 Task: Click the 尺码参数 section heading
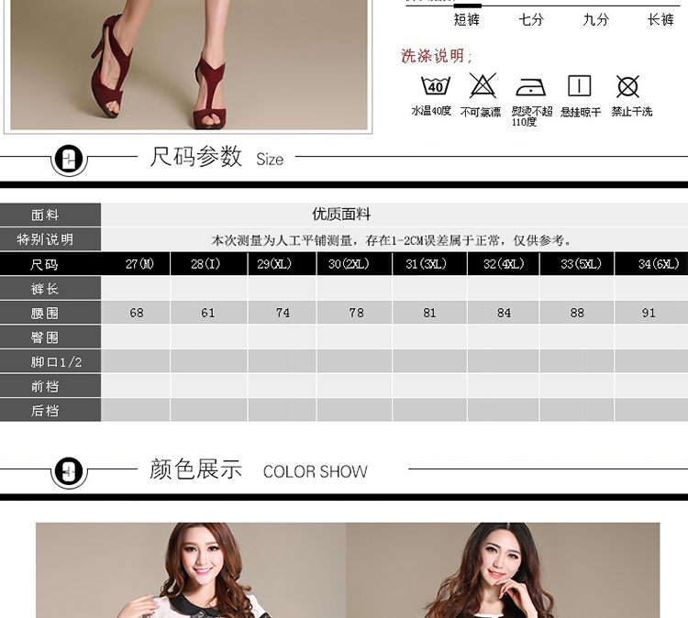(x=195, y=157)
